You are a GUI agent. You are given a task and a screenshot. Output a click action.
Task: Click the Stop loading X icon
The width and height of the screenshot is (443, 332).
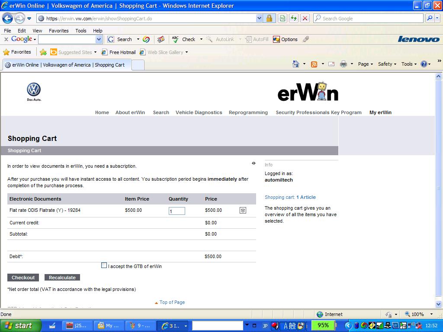click(x=305, y=19)
